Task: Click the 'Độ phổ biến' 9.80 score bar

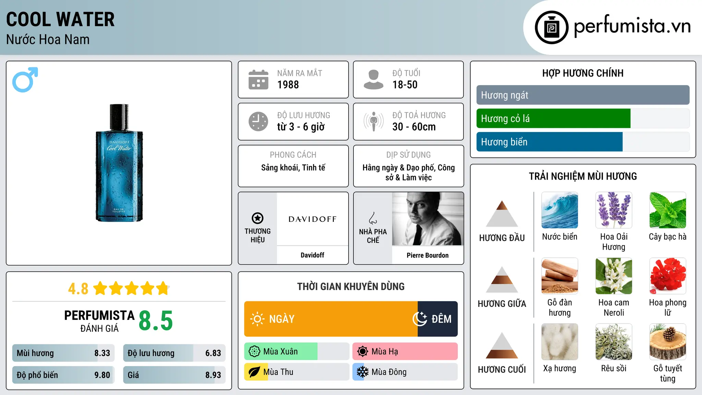Action: 63,375
